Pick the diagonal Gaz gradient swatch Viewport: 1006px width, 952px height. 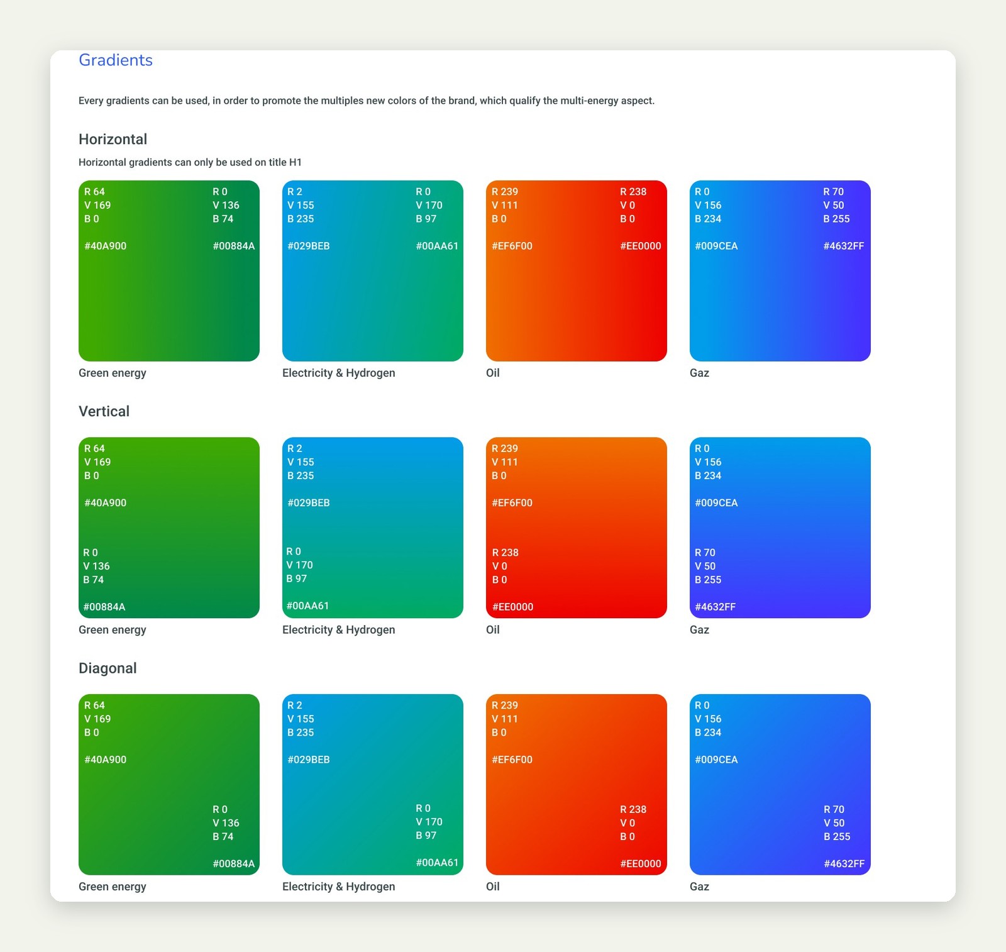tap(780, 785)
